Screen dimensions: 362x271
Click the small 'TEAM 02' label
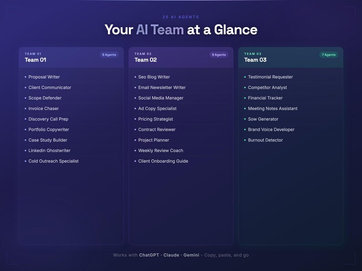tap(143, 54)
